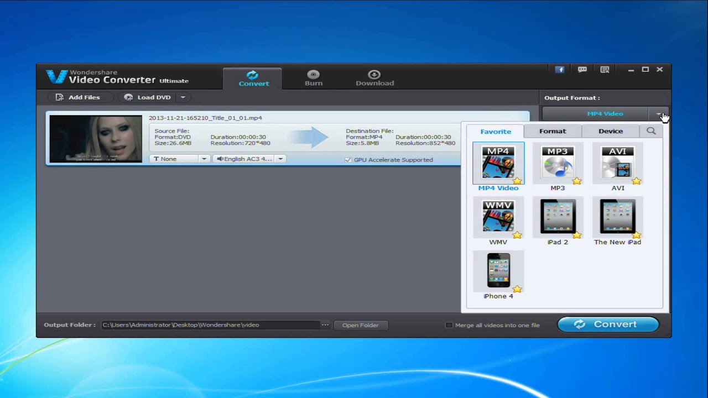This screenshot has height=398, width=708.
Task: Click the star on MP3 favorite
Action: click(x=577, y=181)
